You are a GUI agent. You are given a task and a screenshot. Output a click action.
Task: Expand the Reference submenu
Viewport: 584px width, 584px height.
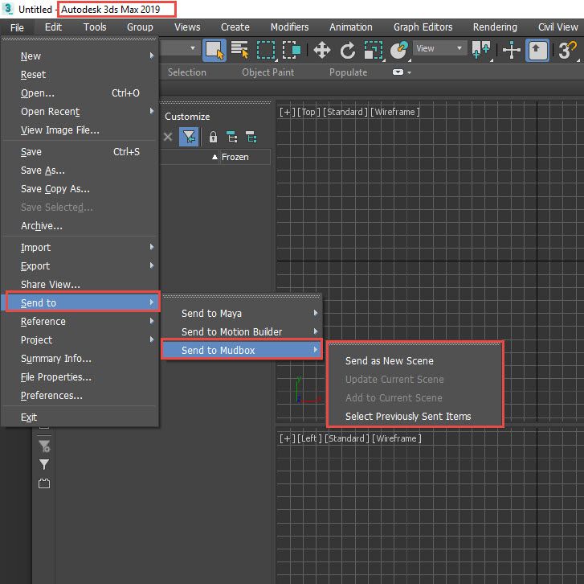click(80, 322)
